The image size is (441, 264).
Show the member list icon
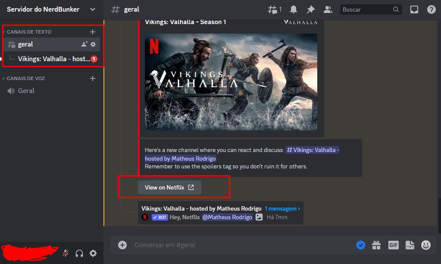[328, 9]
